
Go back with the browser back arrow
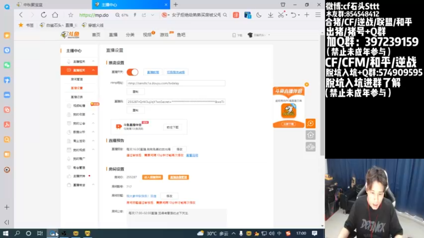point(21,15)
